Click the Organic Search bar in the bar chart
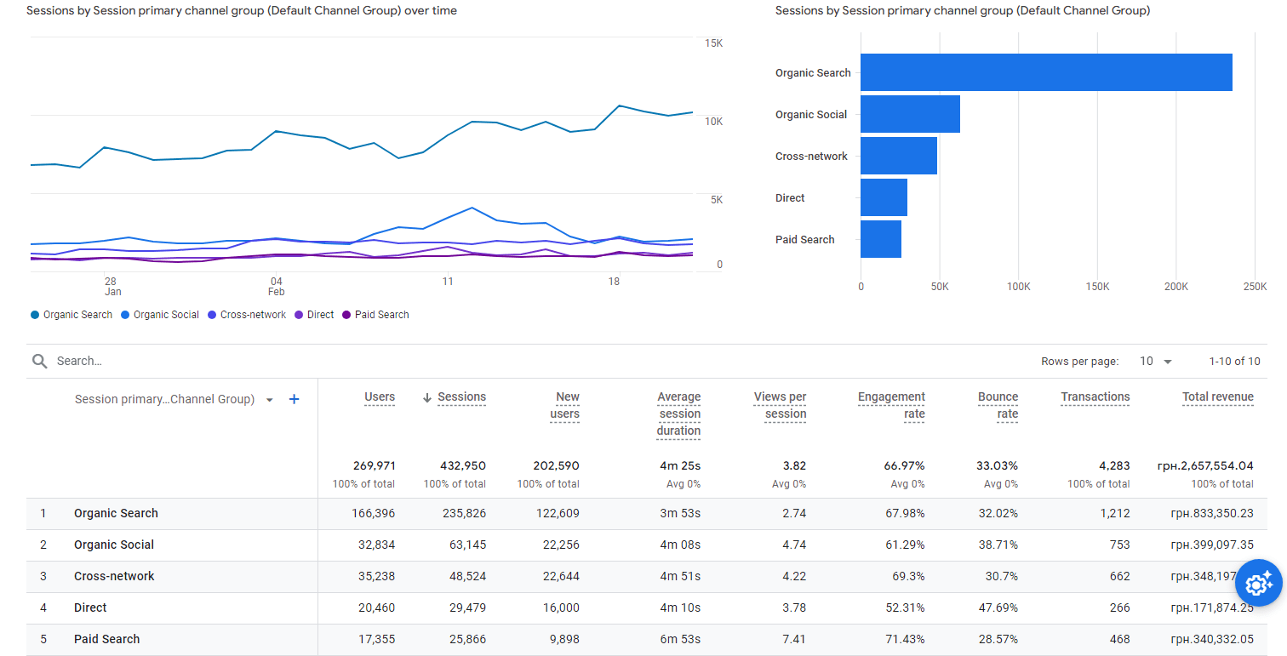 coord(1047,72)
